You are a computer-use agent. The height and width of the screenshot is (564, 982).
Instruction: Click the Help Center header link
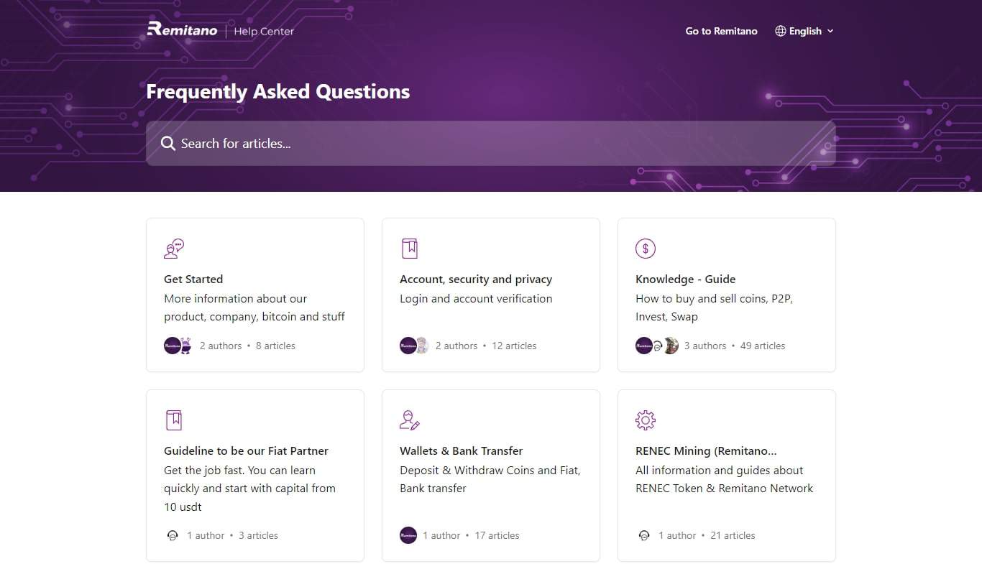[264, 31]
